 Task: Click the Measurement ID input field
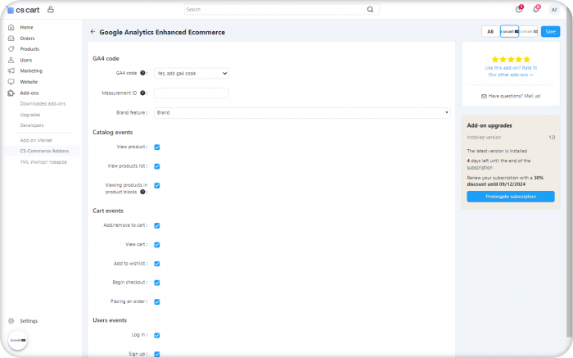tap(192, 93)
